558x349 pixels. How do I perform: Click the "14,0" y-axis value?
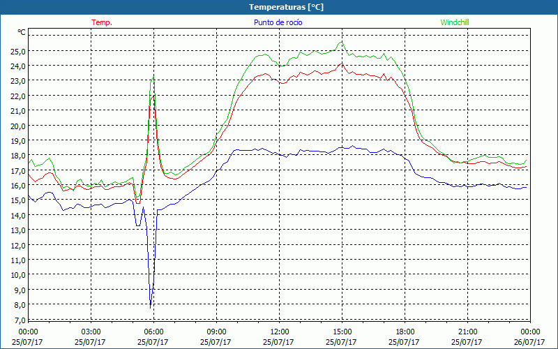click(18, 216)
